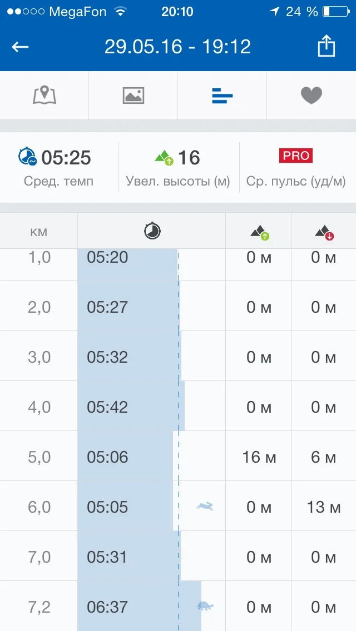Switch to the map tab
Viewport: 356px width, 631px height.
44,96
